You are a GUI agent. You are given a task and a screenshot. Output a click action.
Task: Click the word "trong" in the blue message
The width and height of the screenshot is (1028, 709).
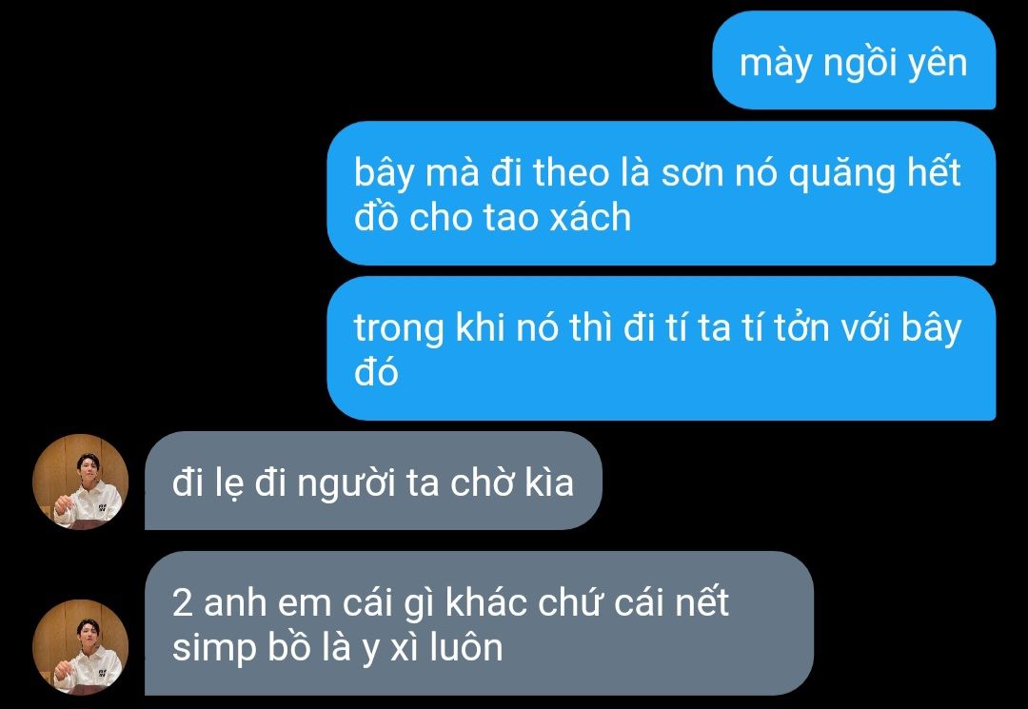pos(399,329)
